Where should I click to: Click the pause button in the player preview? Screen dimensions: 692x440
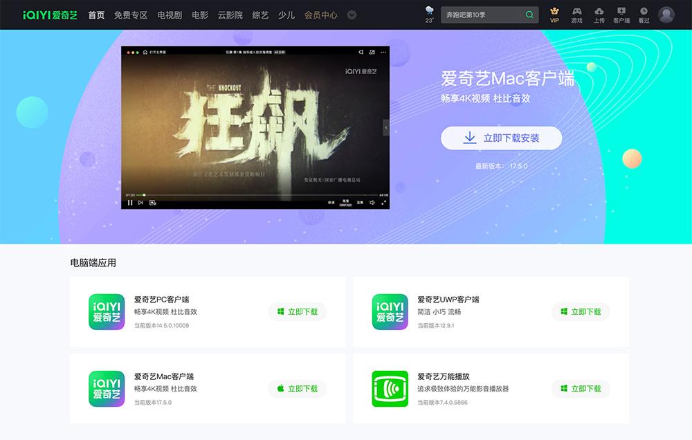click(130, 203)
